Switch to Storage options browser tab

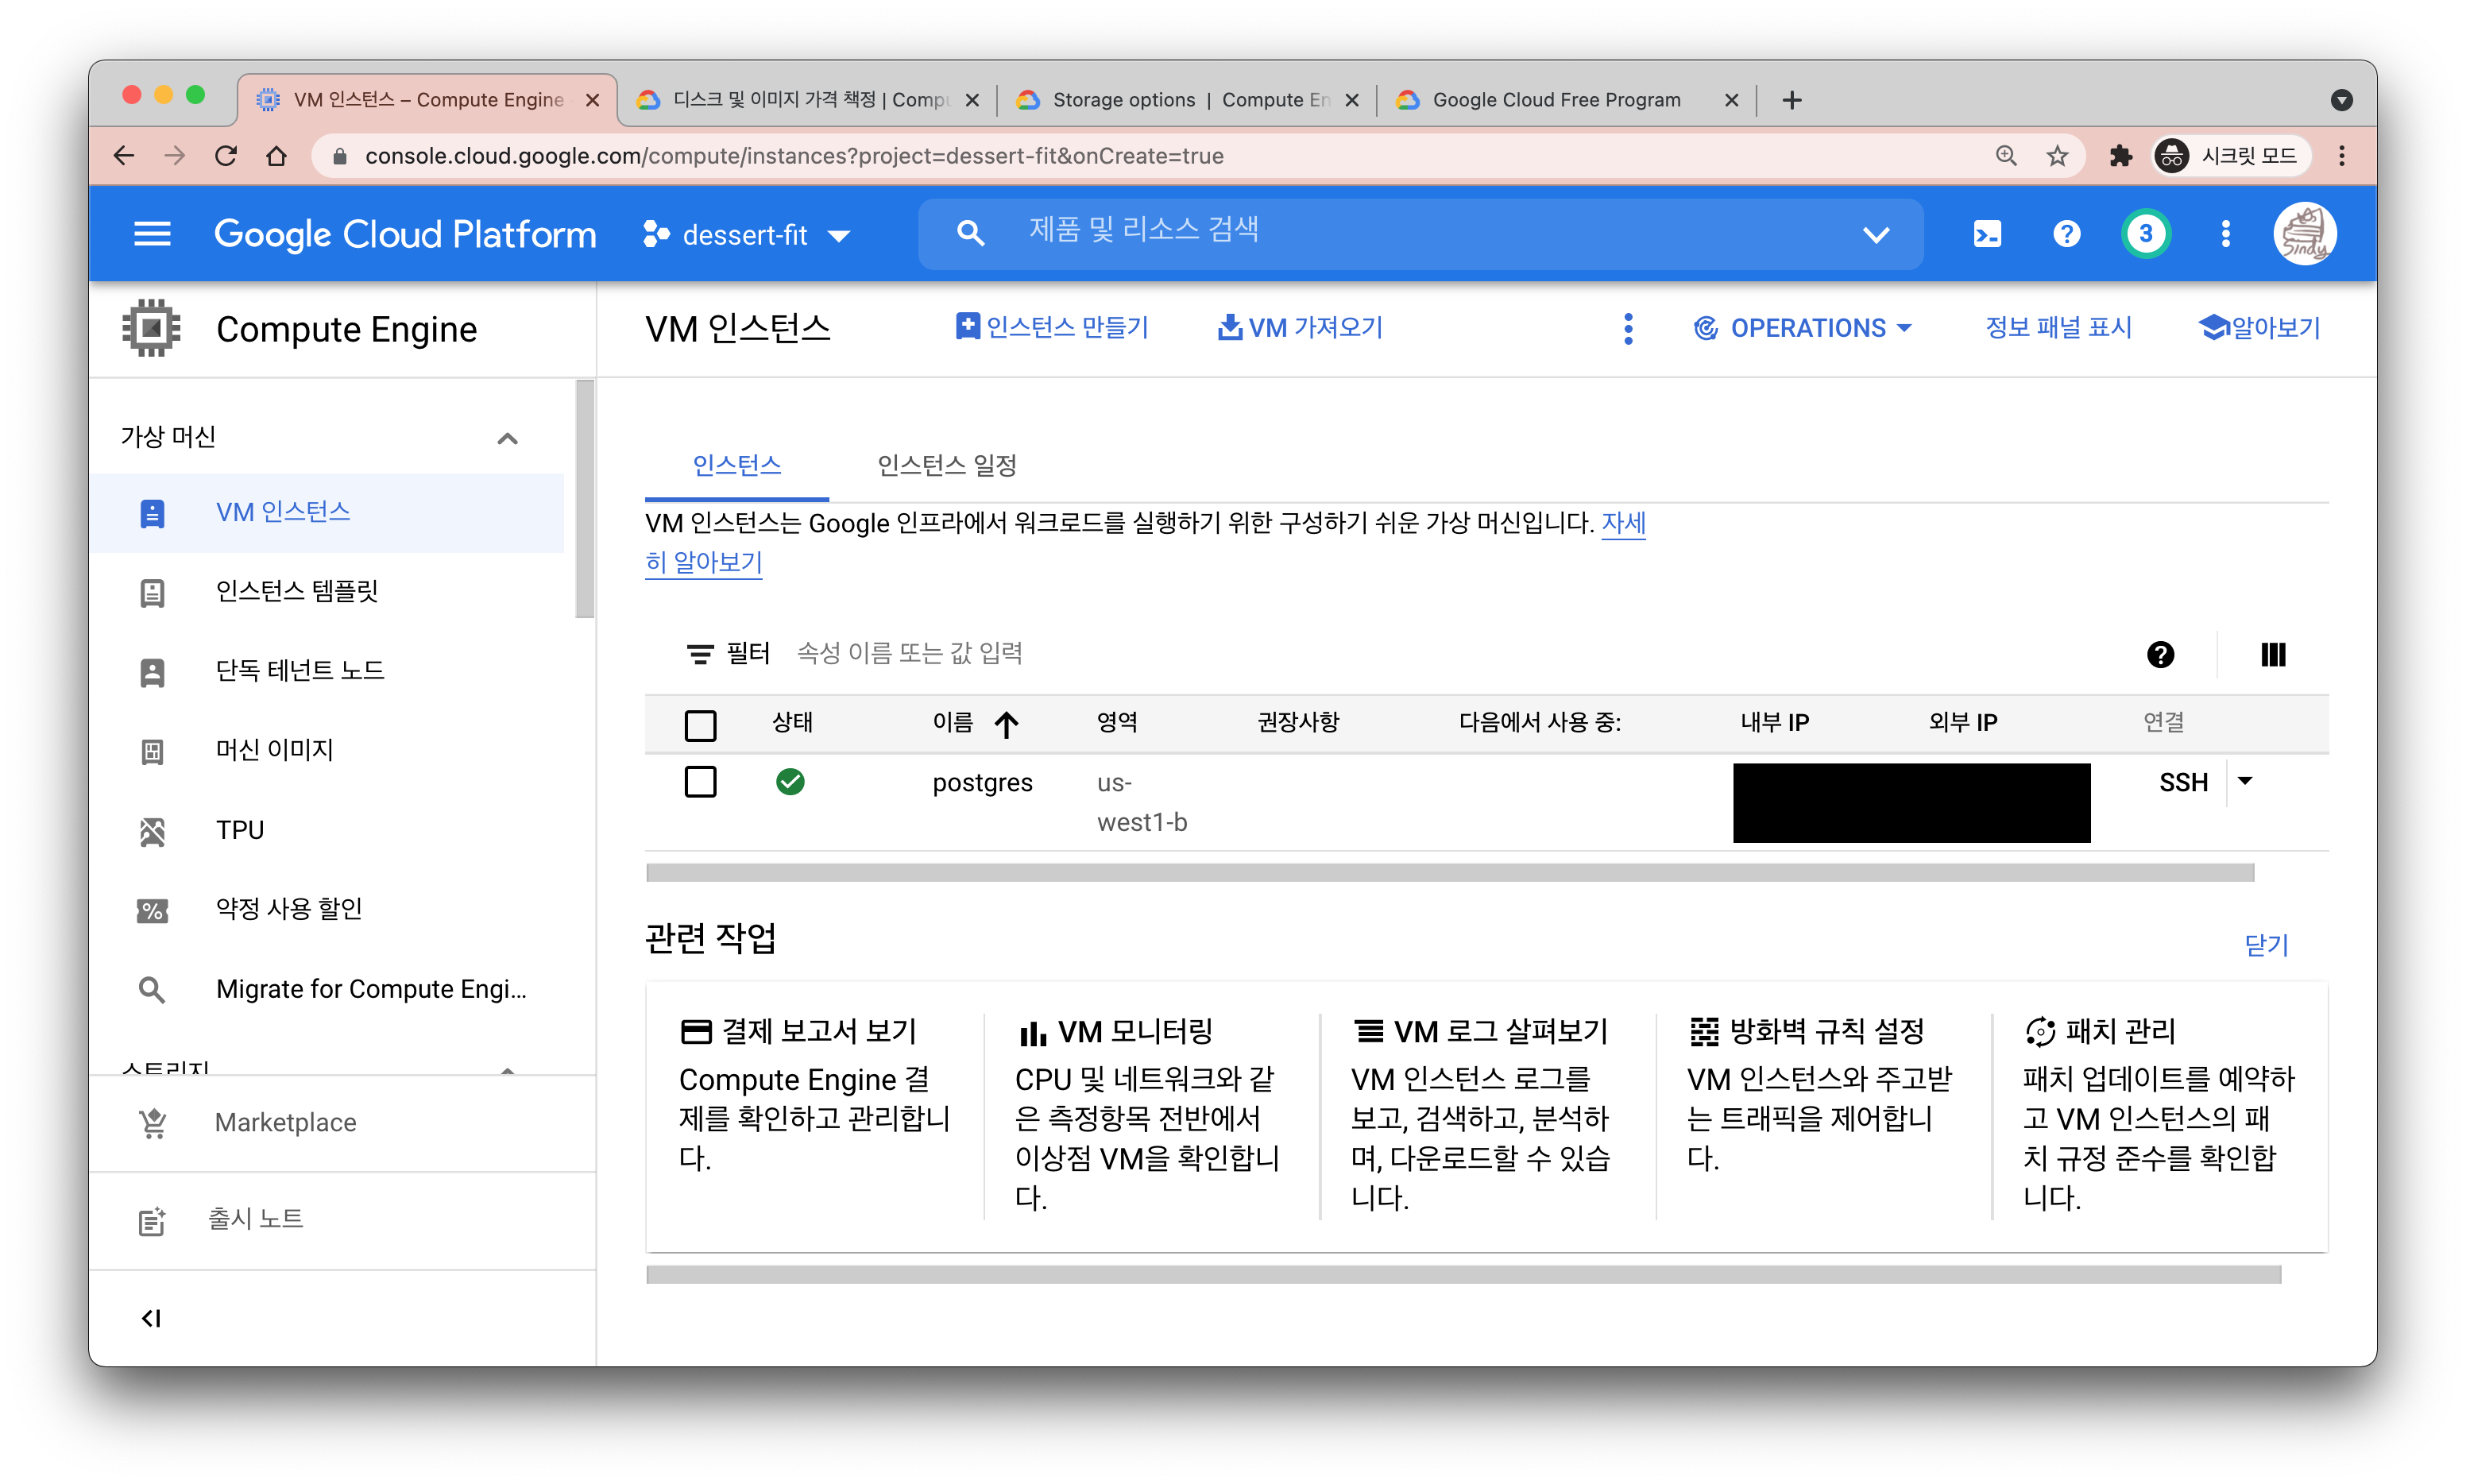1186,100
